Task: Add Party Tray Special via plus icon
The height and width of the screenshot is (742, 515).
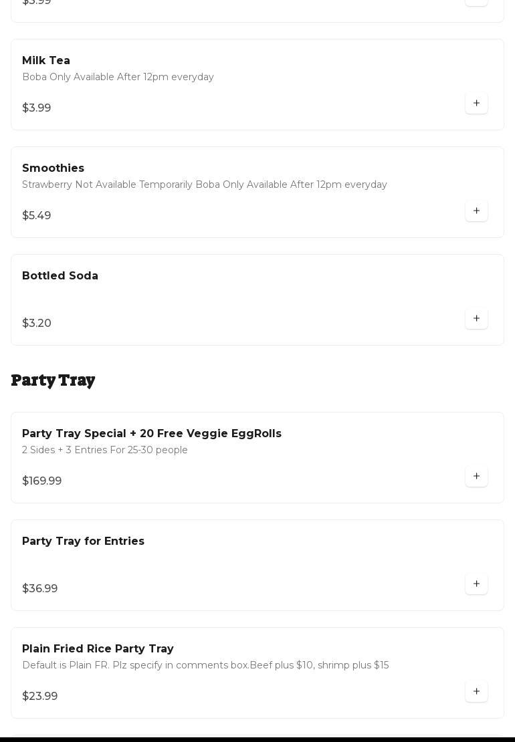Action: coord(476,477)
